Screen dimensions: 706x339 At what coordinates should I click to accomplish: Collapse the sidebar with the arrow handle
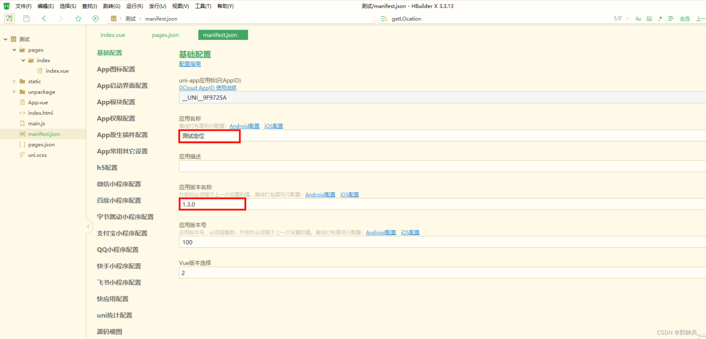click(88, 226)
